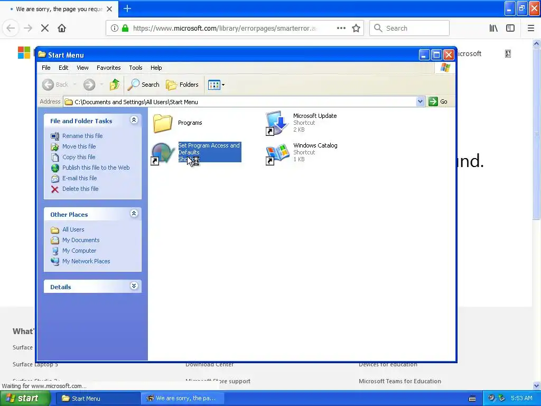Click the Start Menu window title icon
Image resolution: width=541 pixels, height=406 pixels.
tap(42, 54)
